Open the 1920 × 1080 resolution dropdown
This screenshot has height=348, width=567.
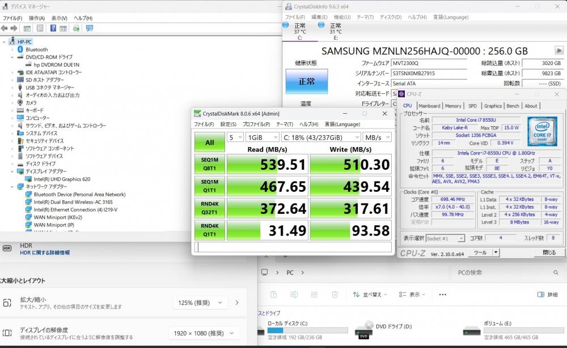point(204,333)
